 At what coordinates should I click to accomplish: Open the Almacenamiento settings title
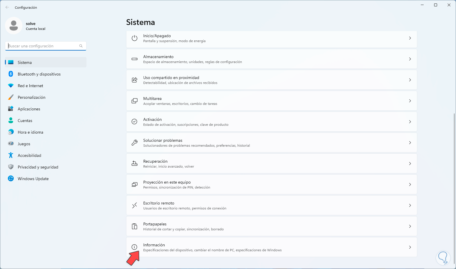coord(158,57)
